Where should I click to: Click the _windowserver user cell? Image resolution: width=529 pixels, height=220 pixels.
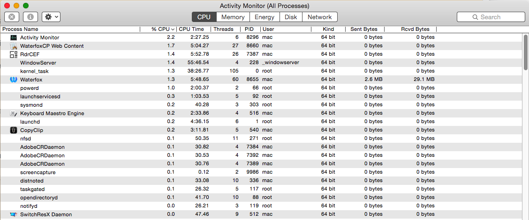pyautogui.click(x=280, y=63)
